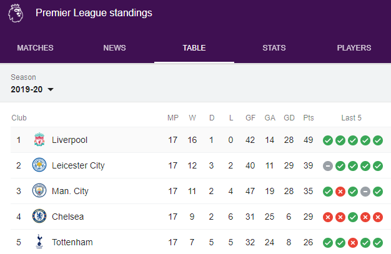Switch to the News tab
This screenshot has width=391, height=254.
click(x=114, y=48)
